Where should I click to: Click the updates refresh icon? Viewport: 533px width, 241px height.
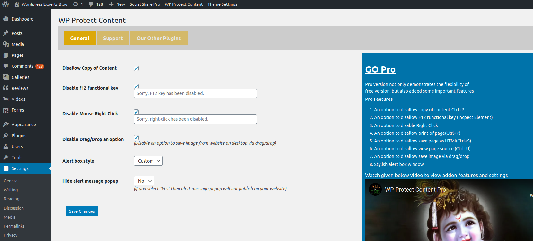tap(75, 4)
